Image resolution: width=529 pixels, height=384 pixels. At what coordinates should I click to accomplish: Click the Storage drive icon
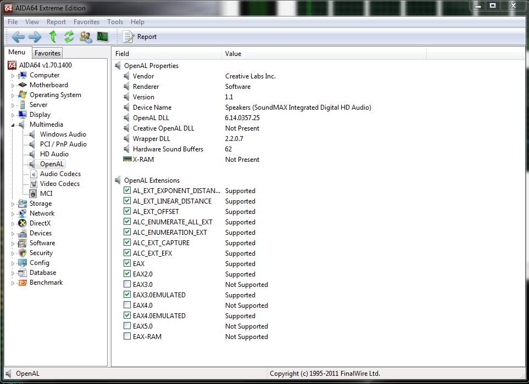(23, 204)
